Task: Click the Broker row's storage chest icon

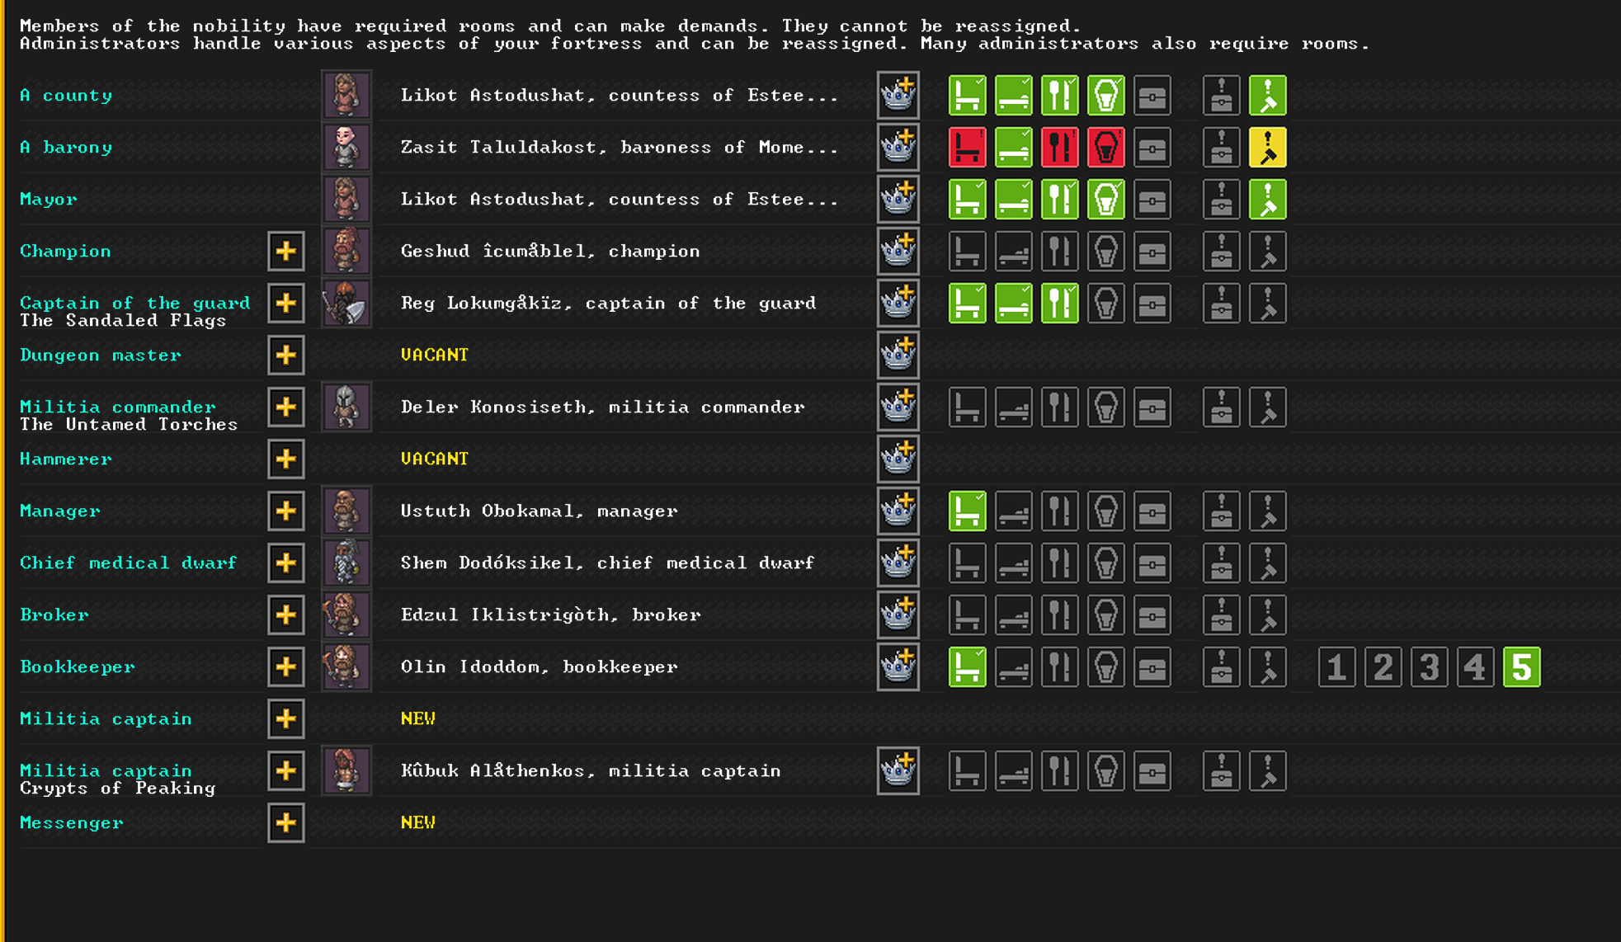Action: [x=1152, y=615]
